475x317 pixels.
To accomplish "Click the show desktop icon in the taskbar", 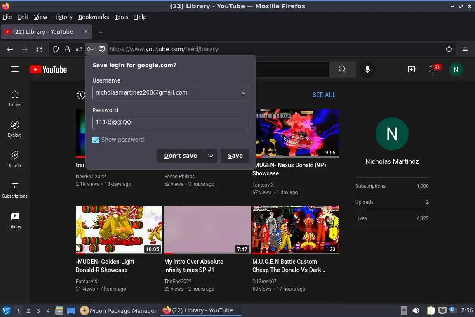I will (x=71, y=310).
